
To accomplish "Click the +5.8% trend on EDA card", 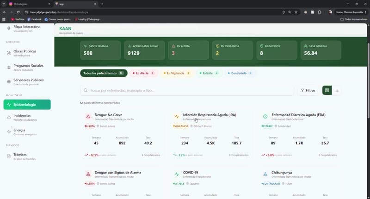I will point(268,155).
